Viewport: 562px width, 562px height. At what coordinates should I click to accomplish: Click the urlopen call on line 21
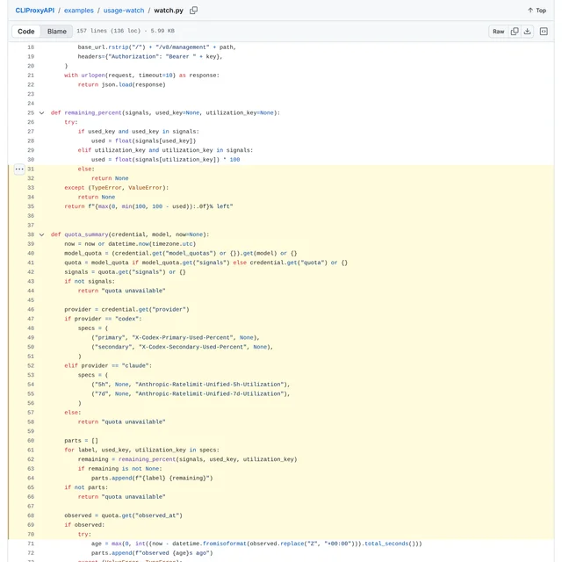tap(93, 76)
